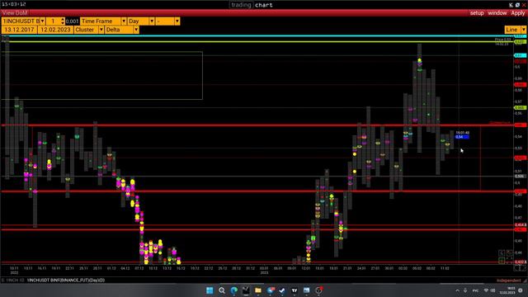Open the round dark app icon with red badge
Screen dimensions: 528x297
pos(318,290)
